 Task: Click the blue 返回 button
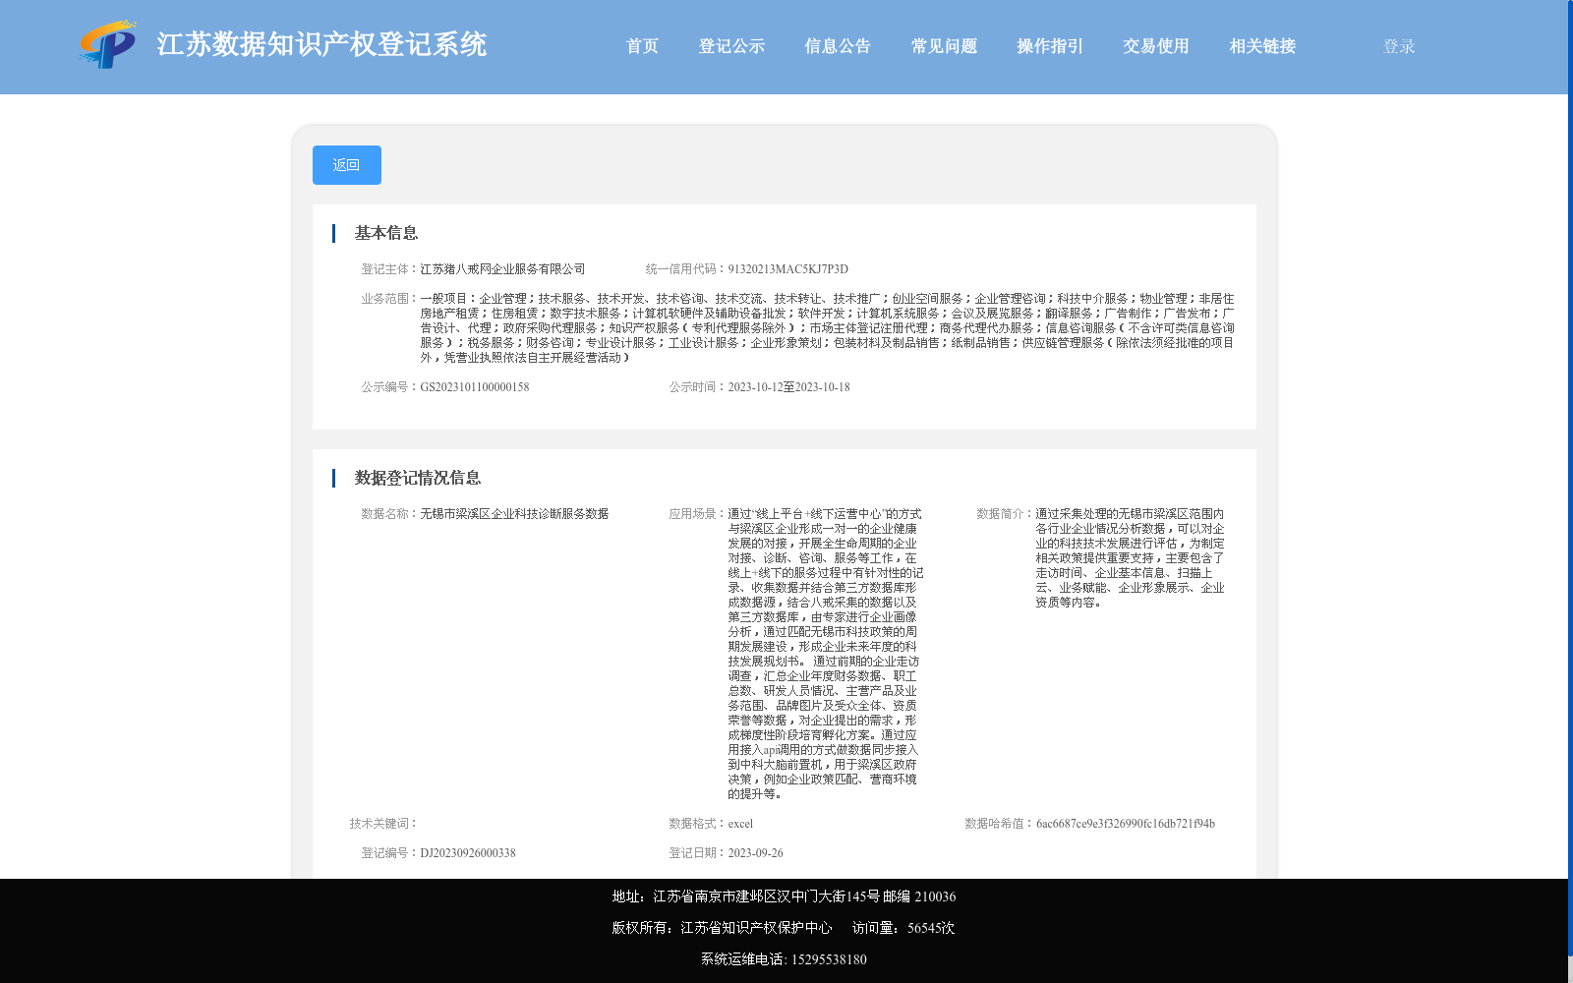tap(347, 165)
